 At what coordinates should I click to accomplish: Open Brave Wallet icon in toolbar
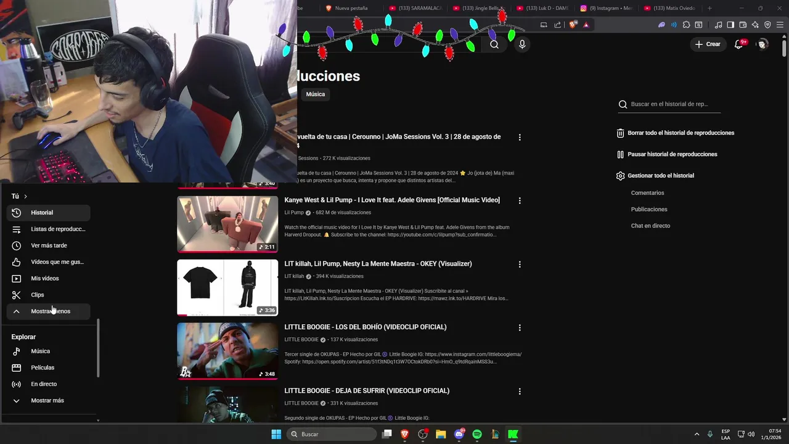coord(743,25)
